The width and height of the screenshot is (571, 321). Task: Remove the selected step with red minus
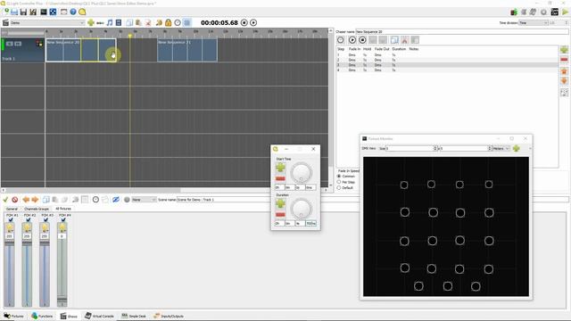pos(564,60)
